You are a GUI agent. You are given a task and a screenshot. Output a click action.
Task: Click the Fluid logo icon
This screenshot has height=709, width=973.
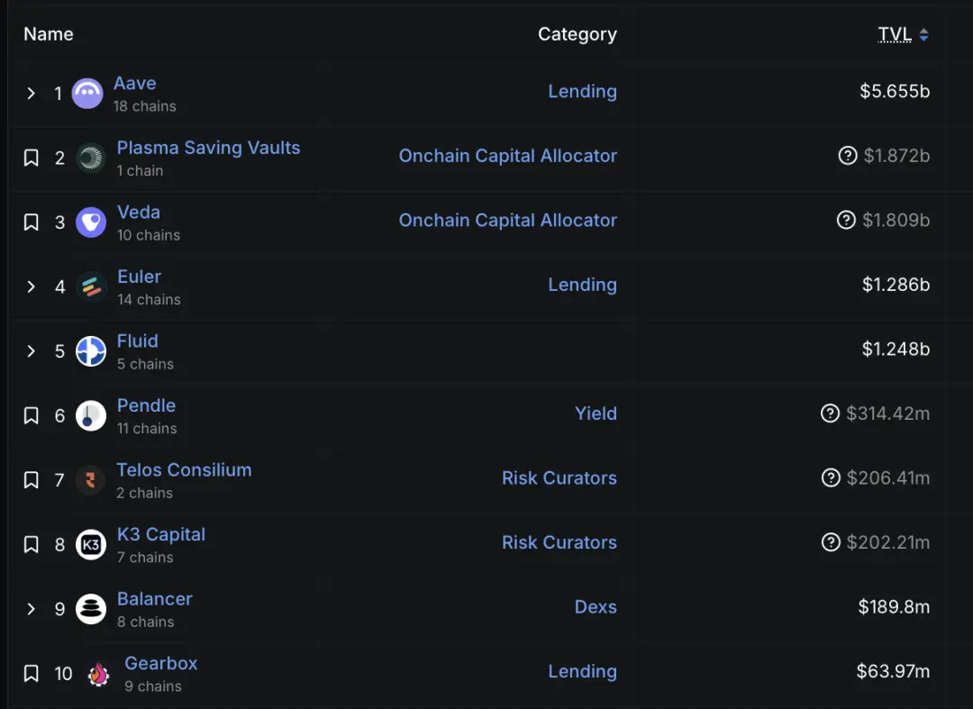pos(90,351)
